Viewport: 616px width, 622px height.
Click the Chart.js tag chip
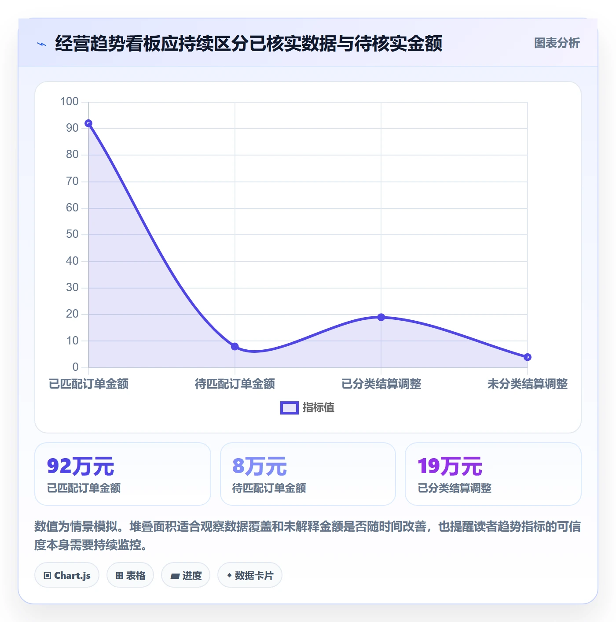(x=67, y=575)
